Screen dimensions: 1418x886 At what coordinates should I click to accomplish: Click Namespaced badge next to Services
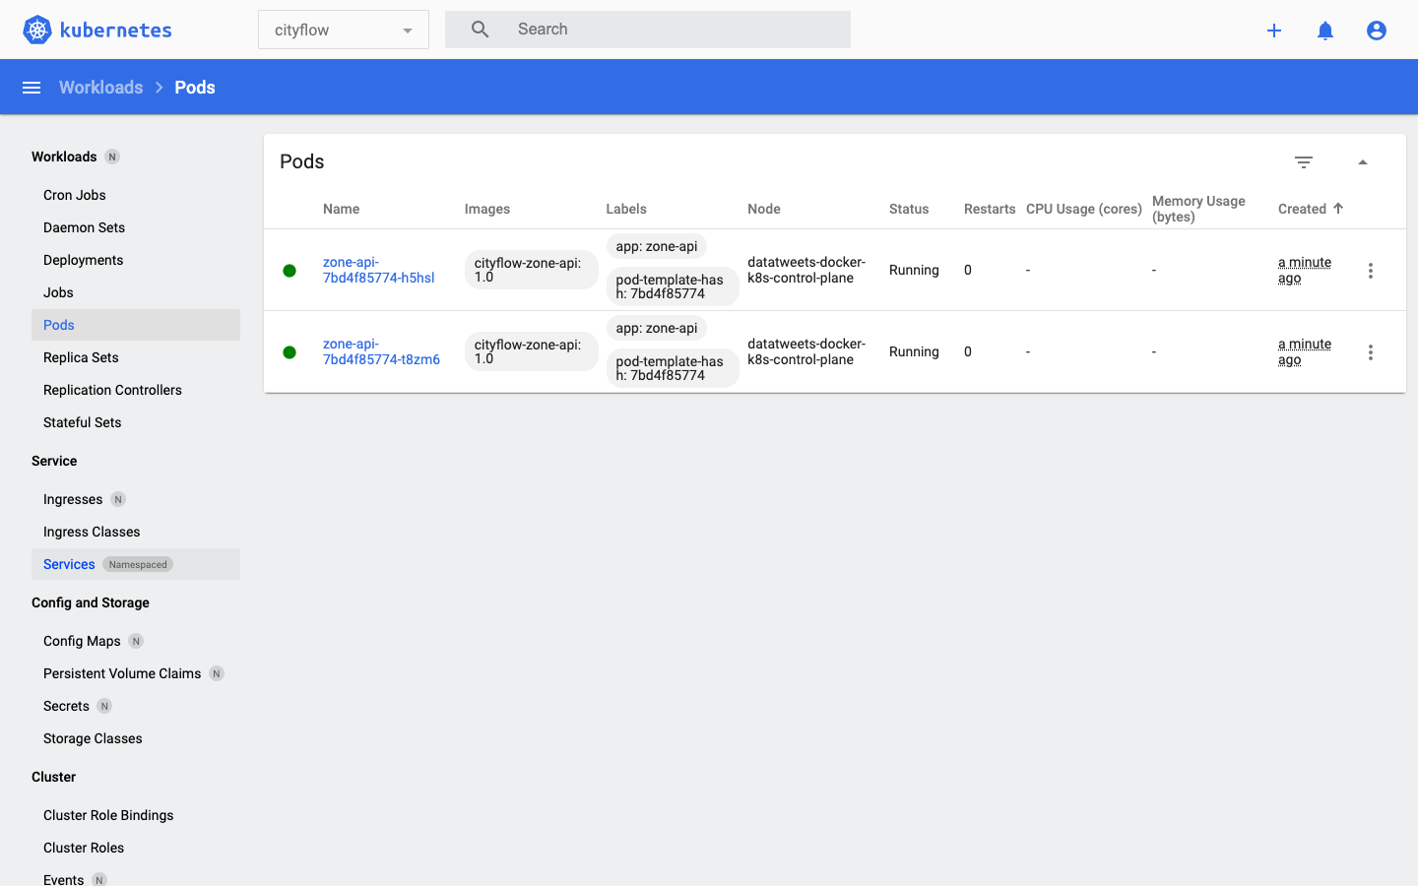pos(138,564)
